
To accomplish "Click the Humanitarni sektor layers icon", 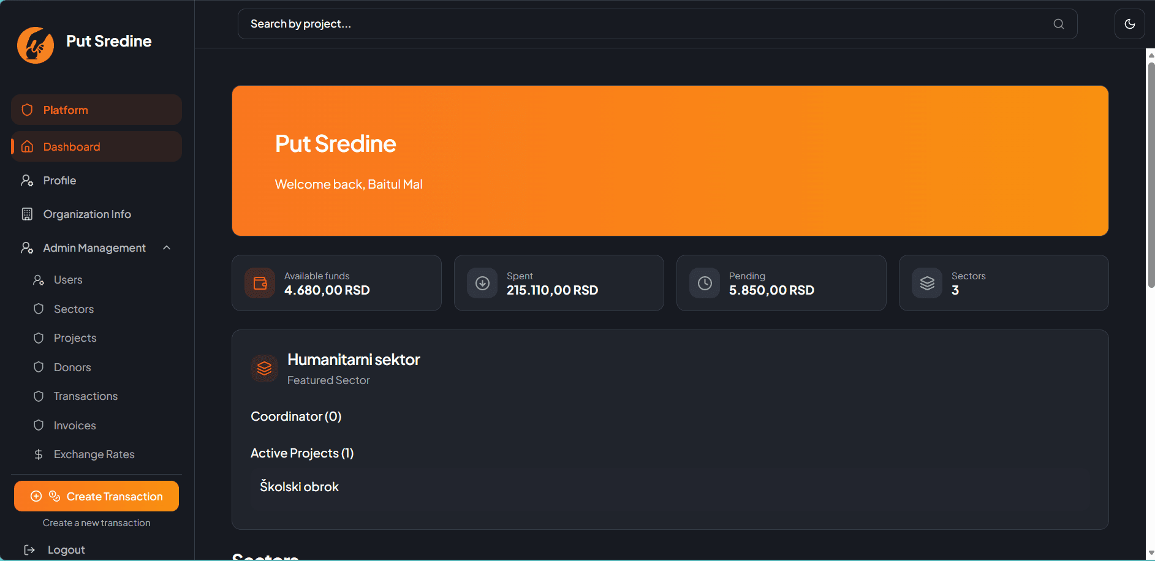I will (x=264, y=368).
